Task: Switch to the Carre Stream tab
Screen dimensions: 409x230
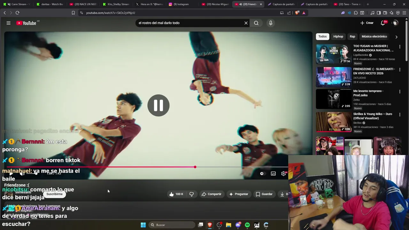Action: [17, 4]
